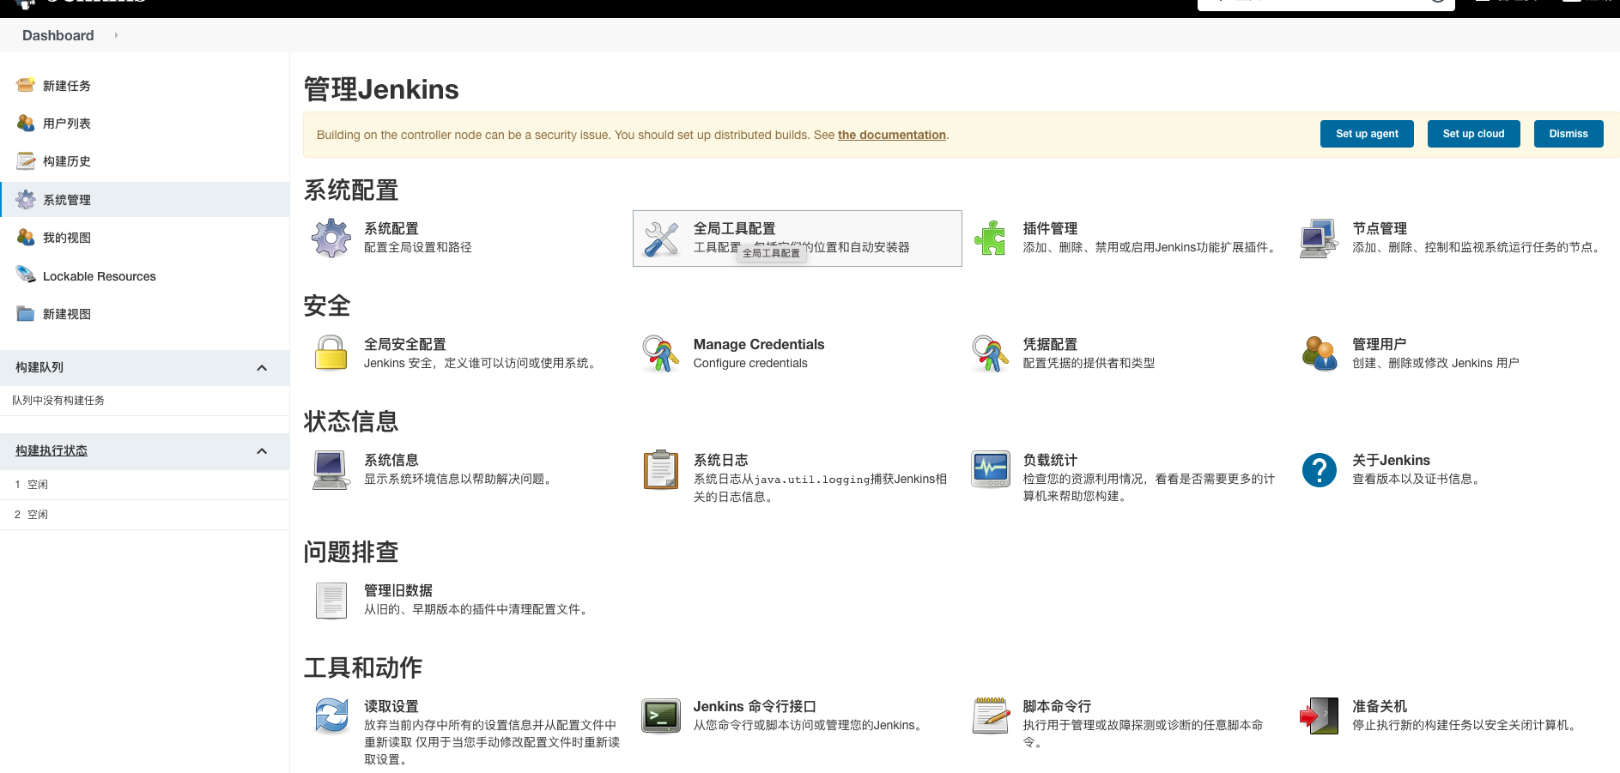Screen dimensions: 1620x773
Task: Open the documentation link
Action: [x=891, y=135]
